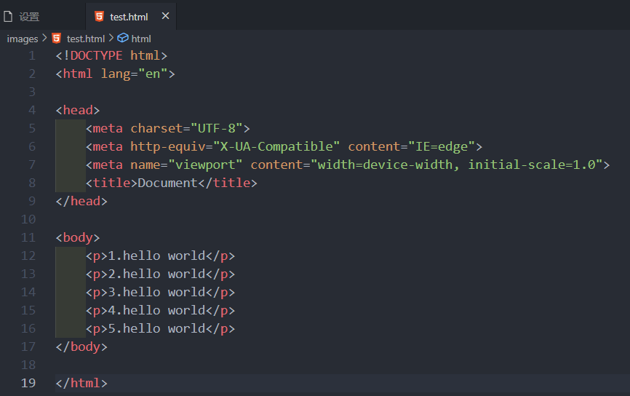Screen dimensions: 630x396
Task: Click the 5.hello world paragraph line
Action: coord(160,328)
